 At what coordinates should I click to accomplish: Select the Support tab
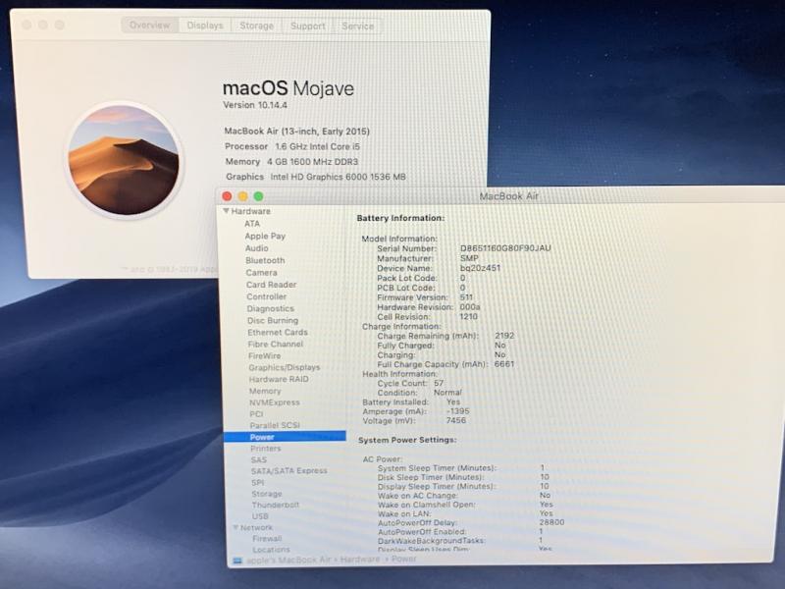[x=307, y=27]
